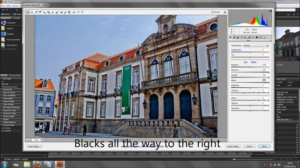Click Bridge preview thumbnail of building
Viewport: 300px width, 168px height.
coord(287,44)
